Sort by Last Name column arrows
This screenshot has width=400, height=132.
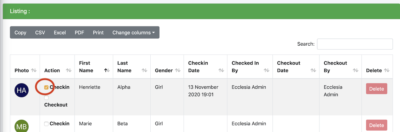[144, 70]
